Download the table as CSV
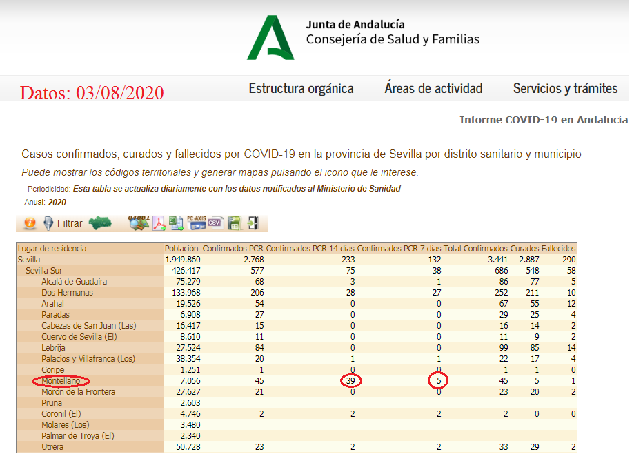 (215, 223)
